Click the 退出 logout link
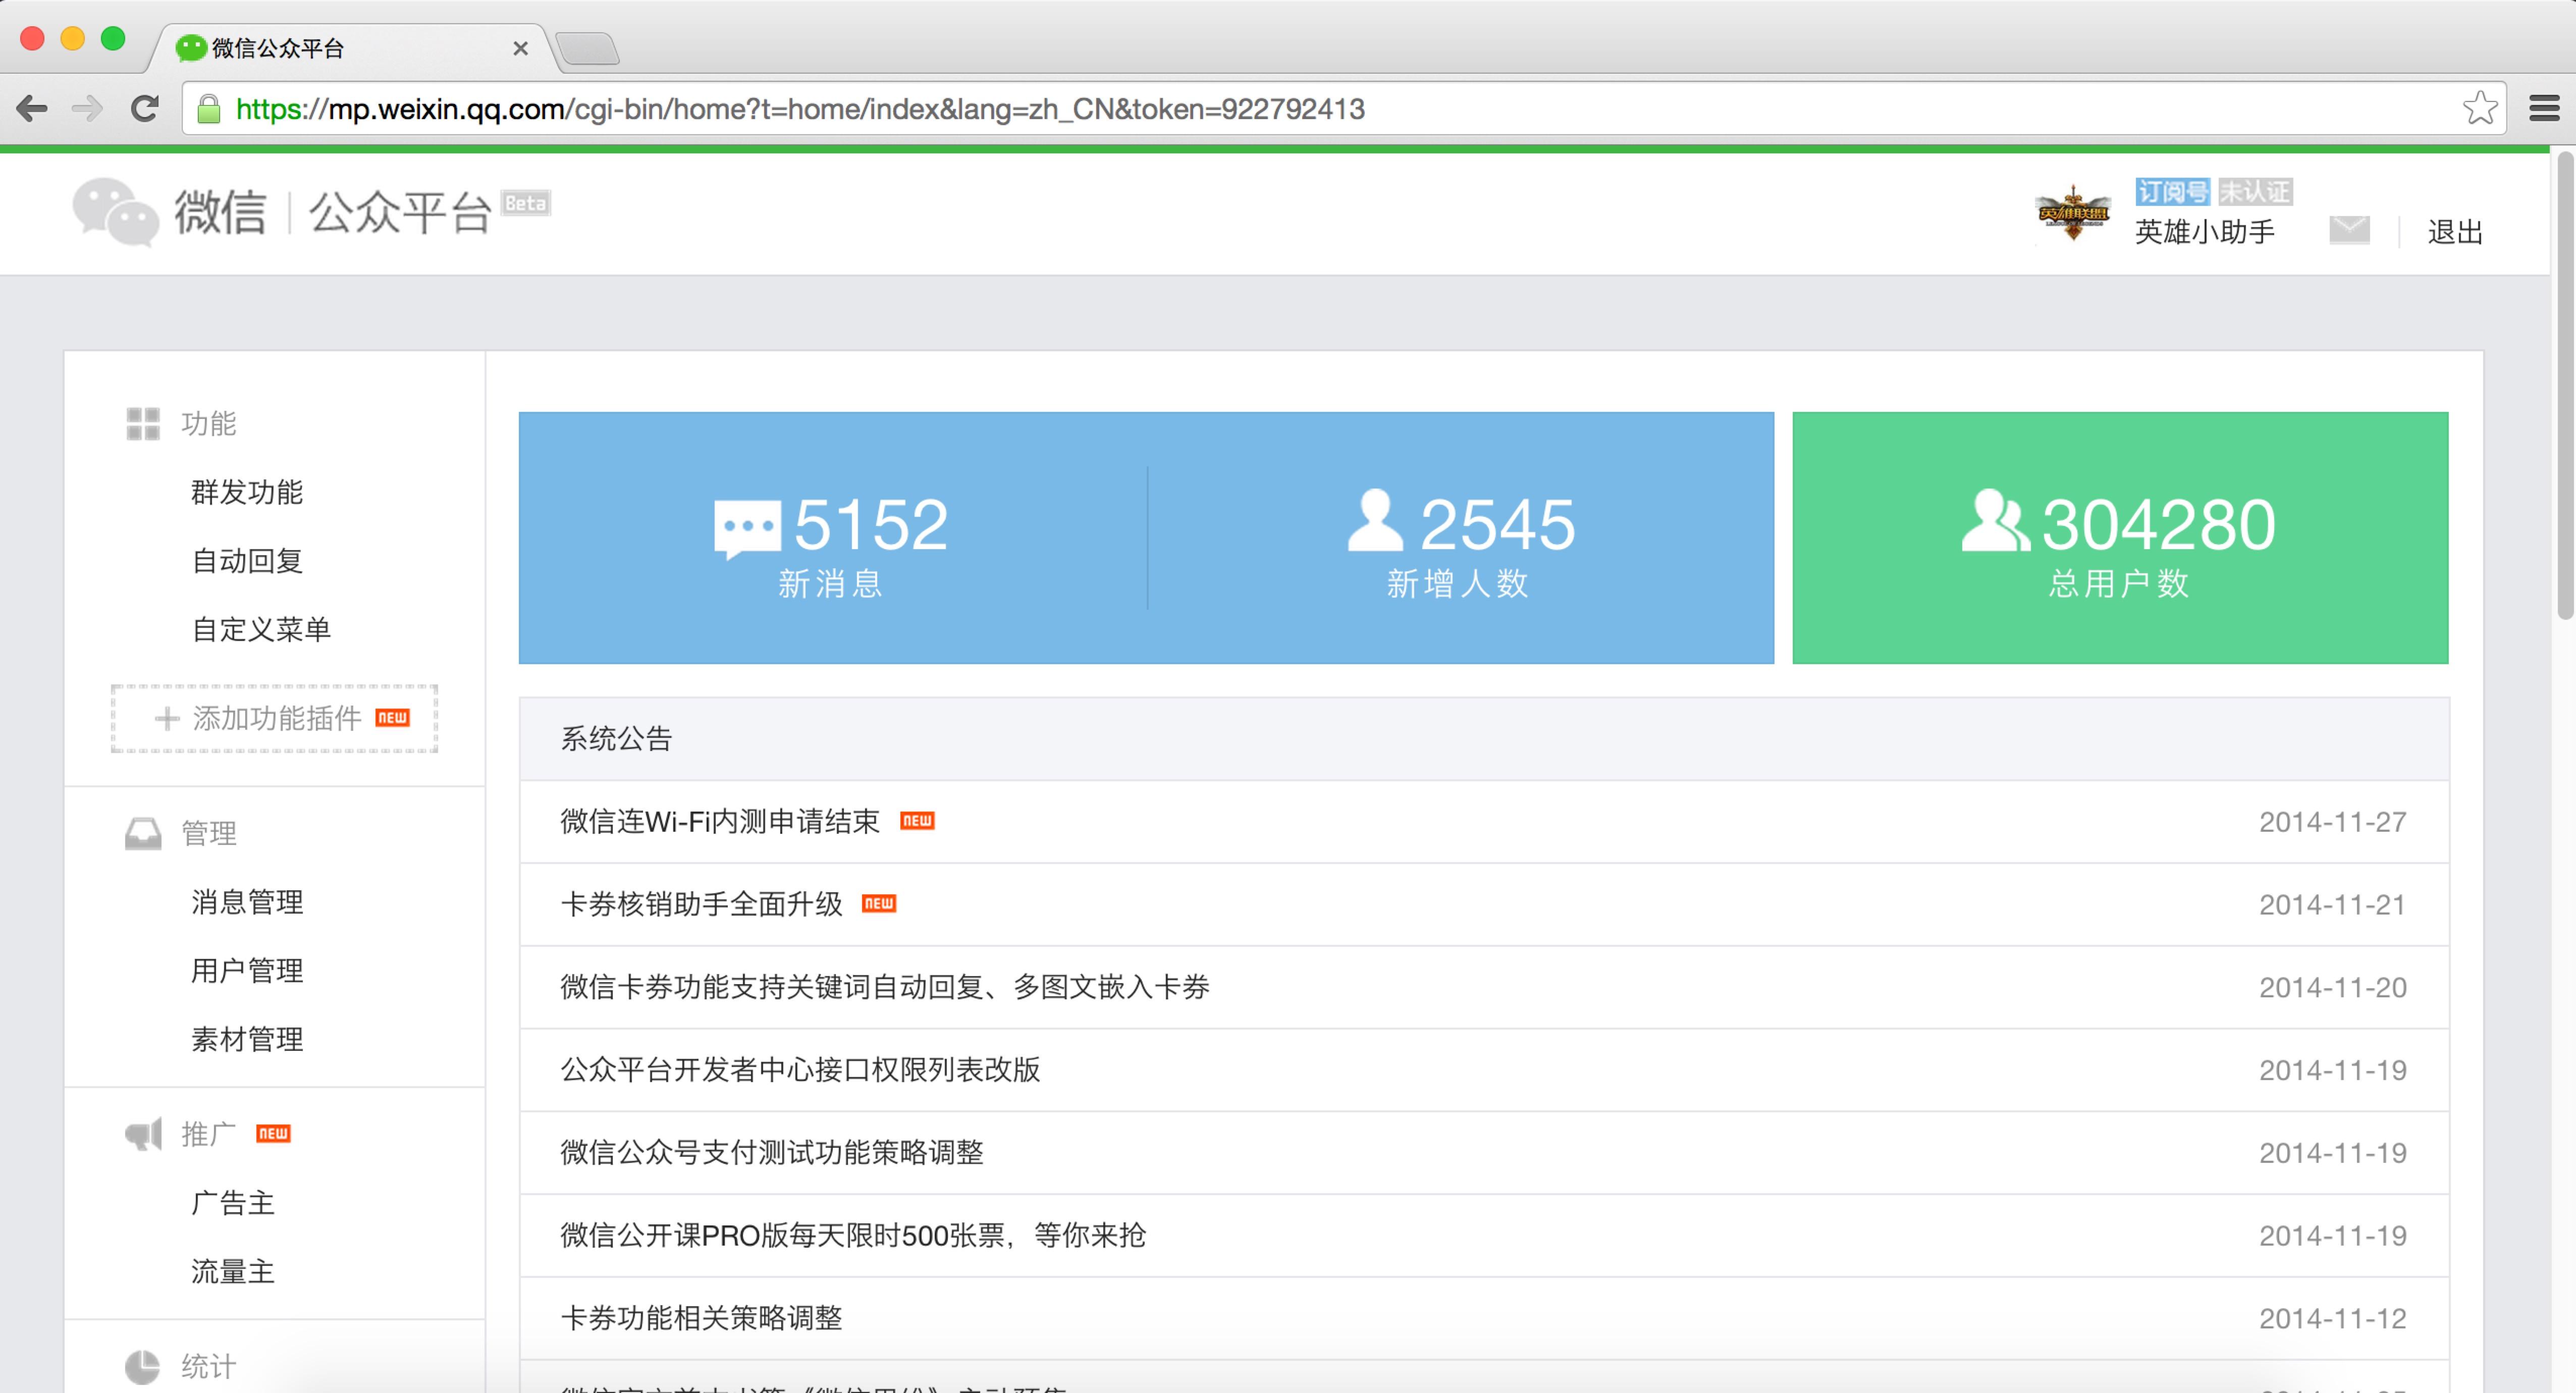Screen dimensions: 2576x1393 [x=2455, y=232]
